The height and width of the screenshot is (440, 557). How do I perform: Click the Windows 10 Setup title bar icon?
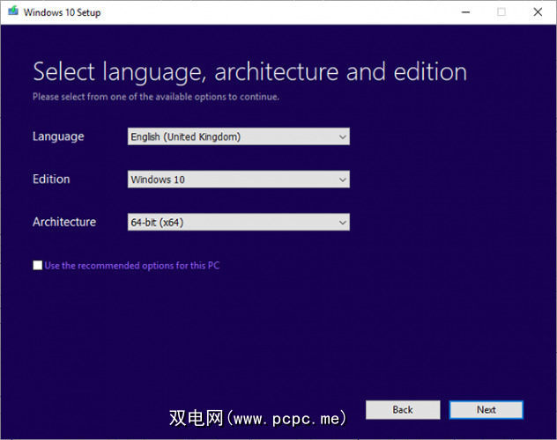13,11
